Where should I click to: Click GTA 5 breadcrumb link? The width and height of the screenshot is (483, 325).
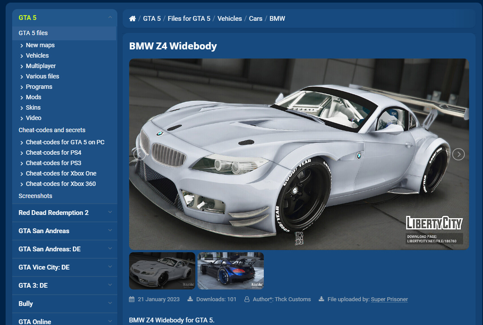pos(152,19)
